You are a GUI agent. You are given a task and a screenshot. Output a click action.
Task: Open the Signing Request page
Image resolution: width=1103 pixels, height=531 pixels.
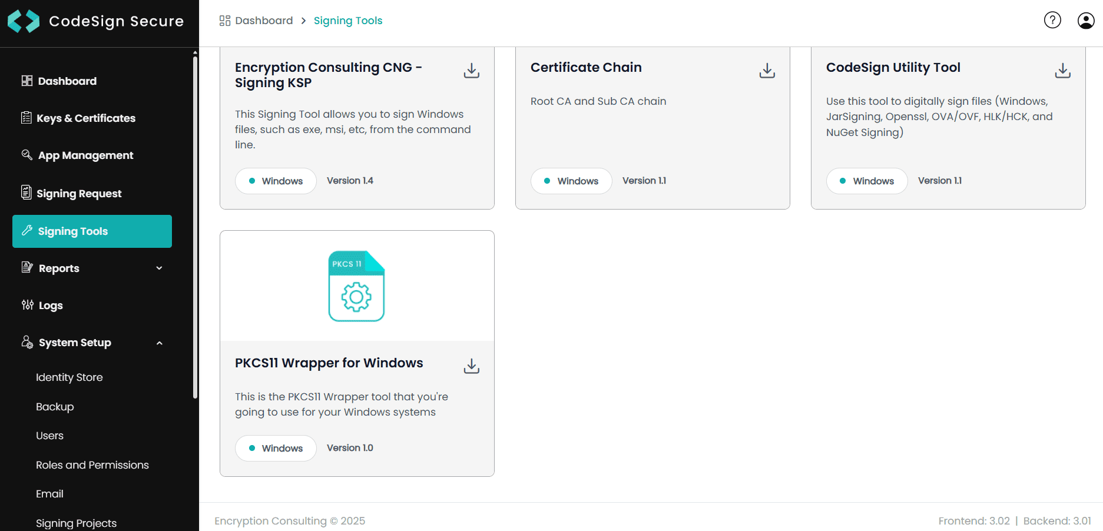click(x=79, y=193)
